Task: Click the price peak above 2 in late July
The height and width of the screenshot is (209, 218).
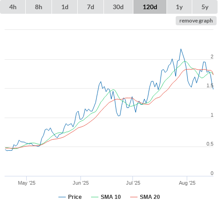Action: [x=181, y=49]
